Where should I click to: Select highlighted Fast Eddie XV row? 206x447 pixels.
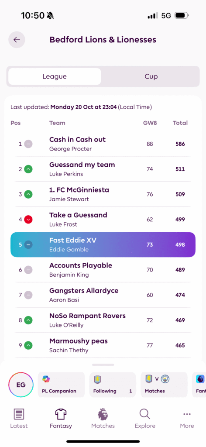click(103, 244)
